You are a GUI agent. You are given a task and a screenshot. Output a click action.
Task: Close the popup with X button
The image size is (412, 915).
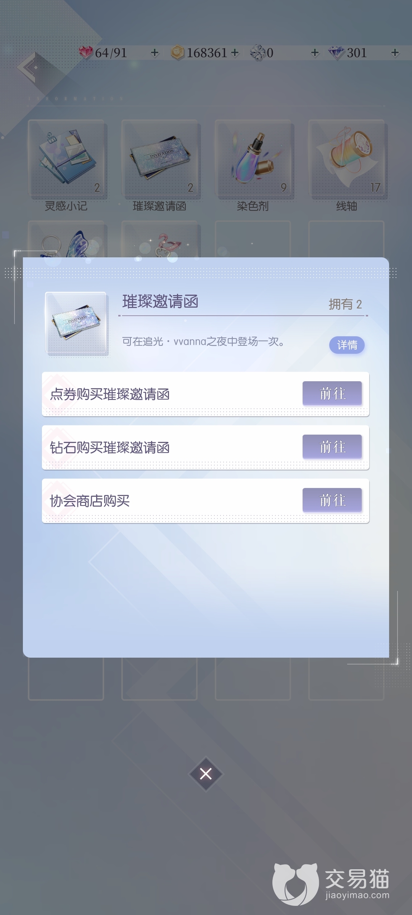206,774
